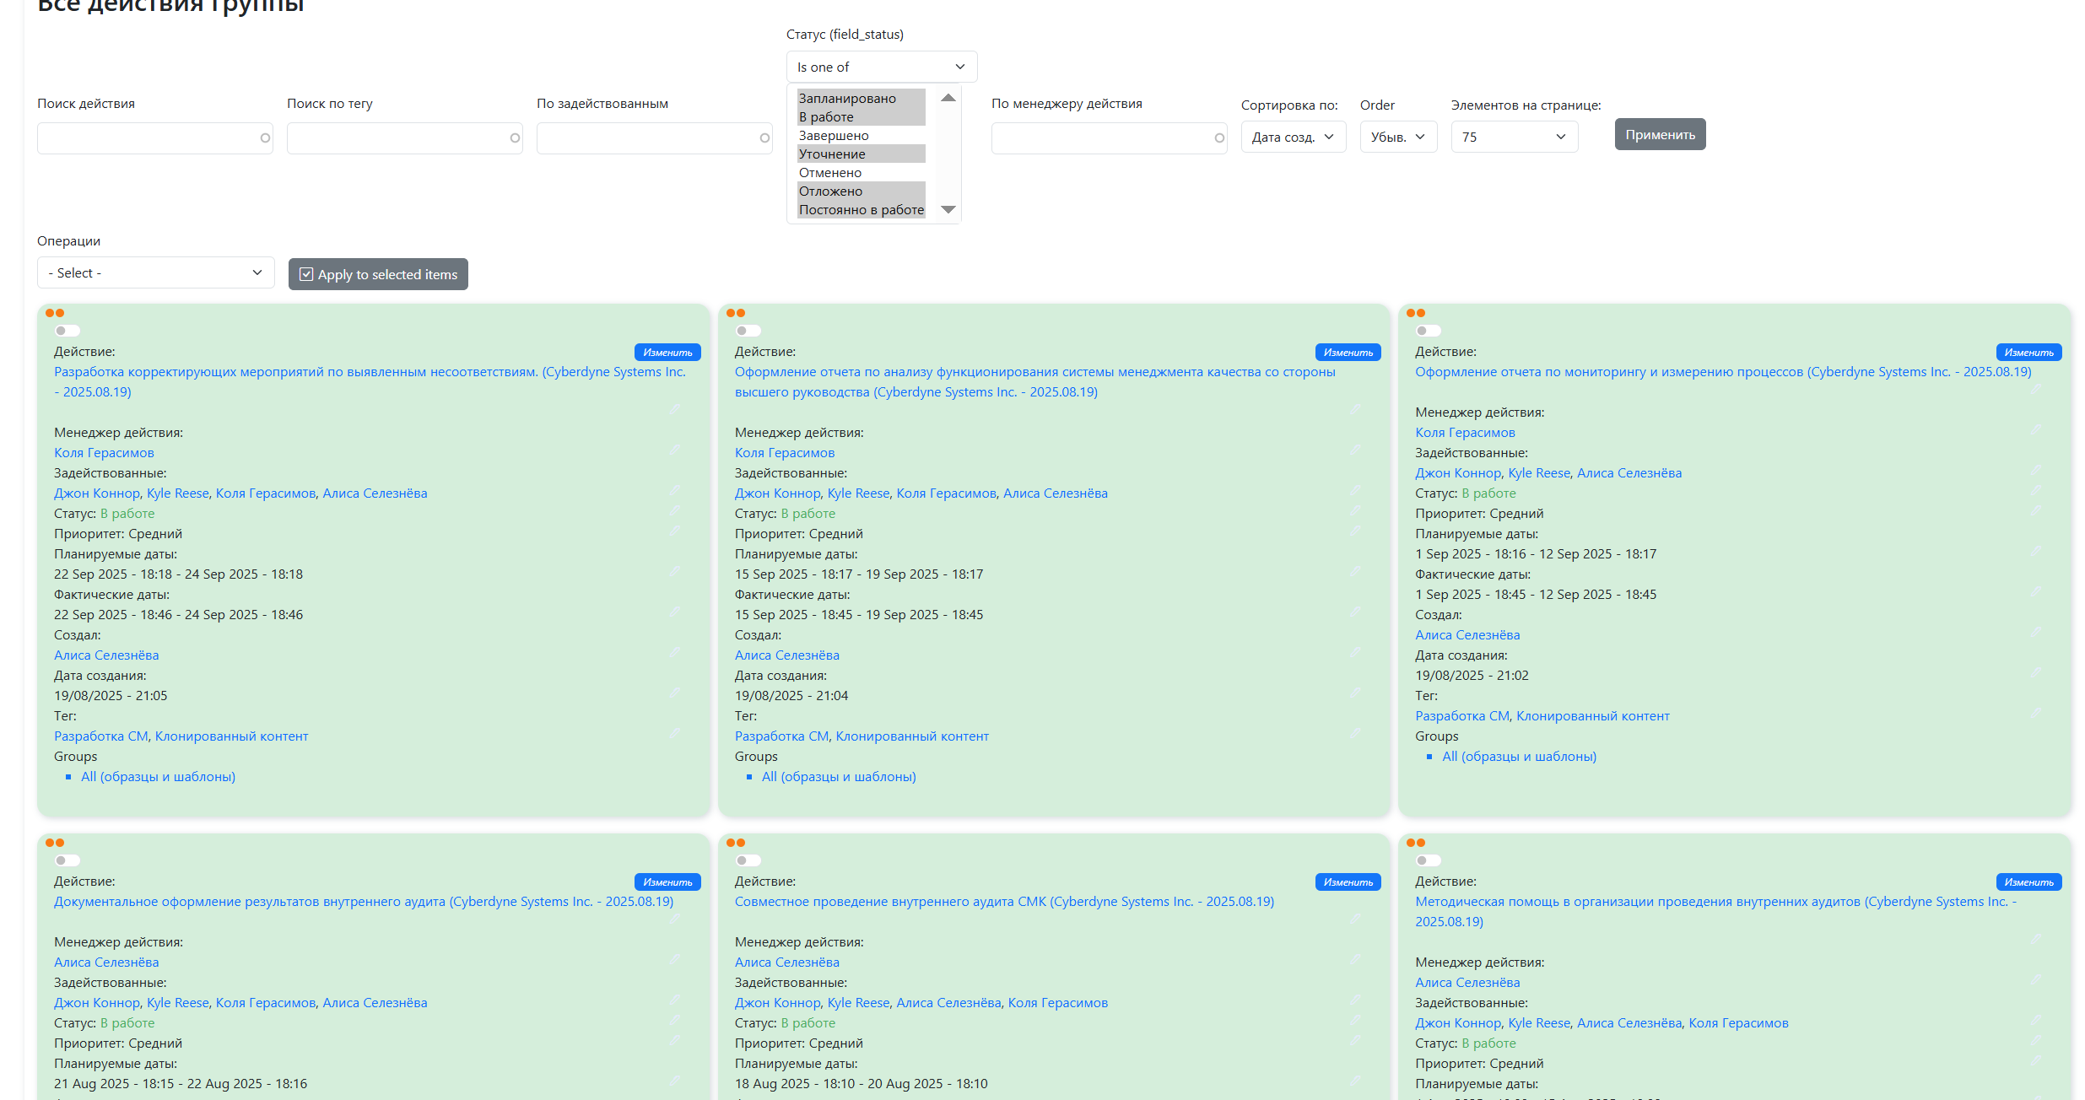Click autocomplete circle in Поиск по тегу field
This screenshot has height=1100, width=2085.
point(515,138)
